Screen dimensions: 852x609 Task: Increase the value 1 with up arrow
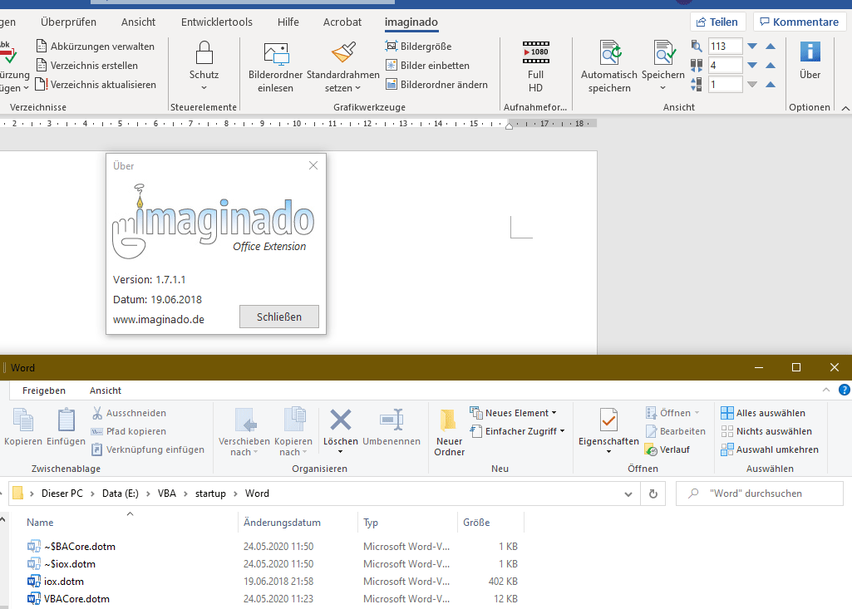(771, 84)
